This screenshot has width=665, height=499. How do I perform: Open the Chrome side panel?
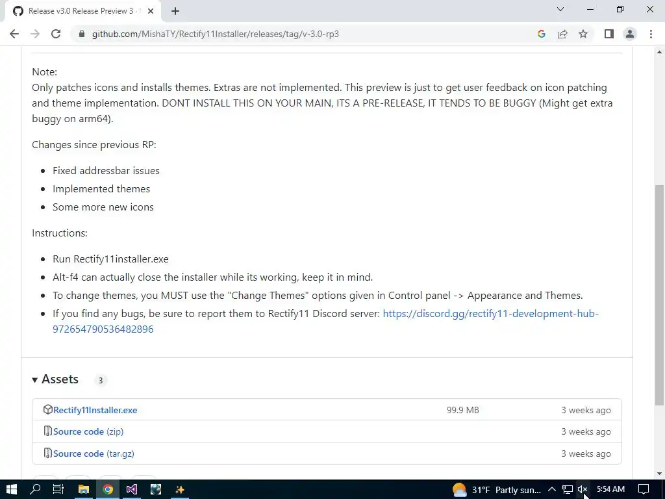tap(609, 34)
